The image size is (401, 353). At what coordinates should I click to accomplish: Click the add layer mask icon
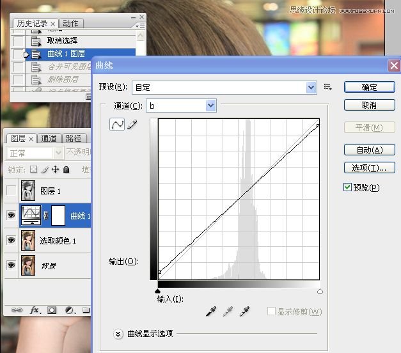(x=52, y=310)
